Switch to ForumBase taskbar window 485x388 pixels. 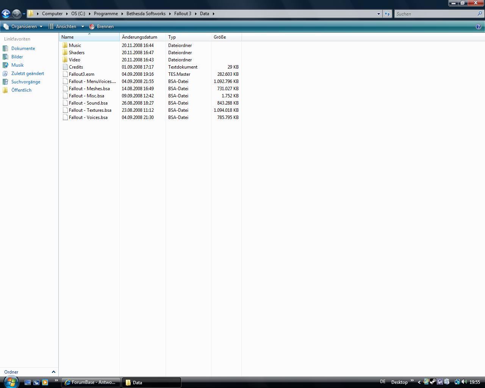pos(91,382)
